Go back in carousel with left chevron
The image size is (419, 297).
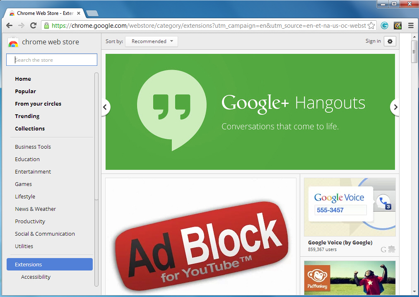106,107
